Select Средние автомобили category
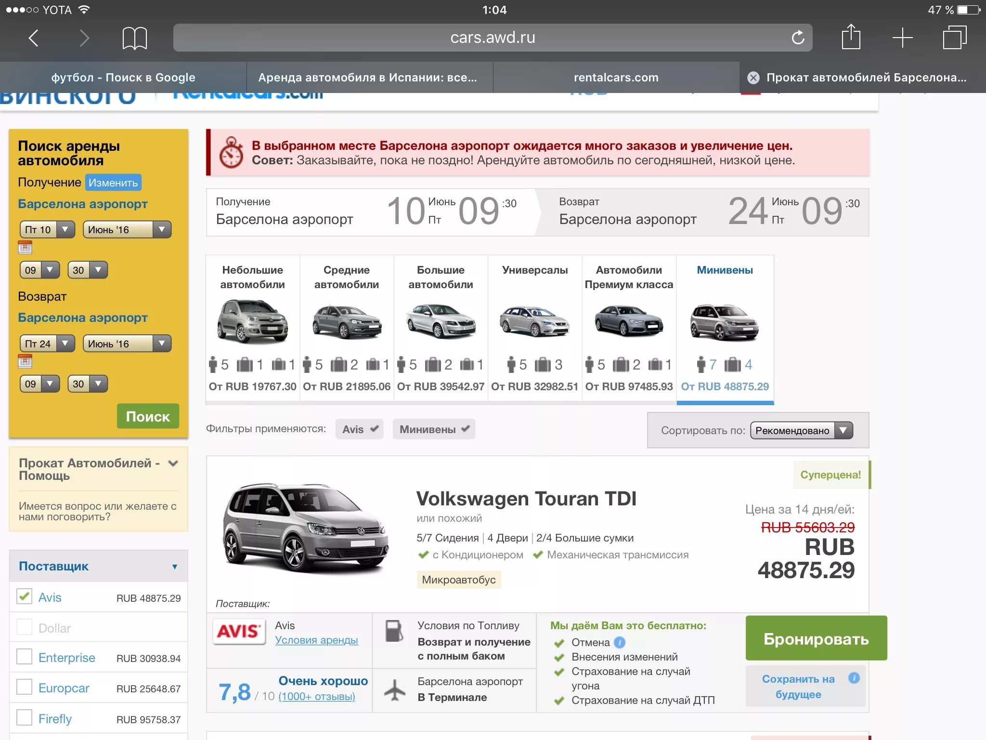Screen dimensions: 986x740 tap(347, 330)
